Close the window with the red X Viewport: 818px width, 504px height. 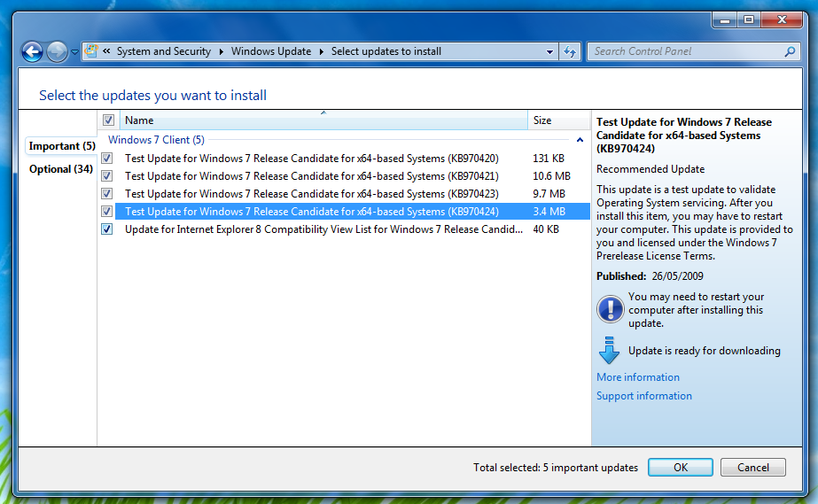pos(782,19)
